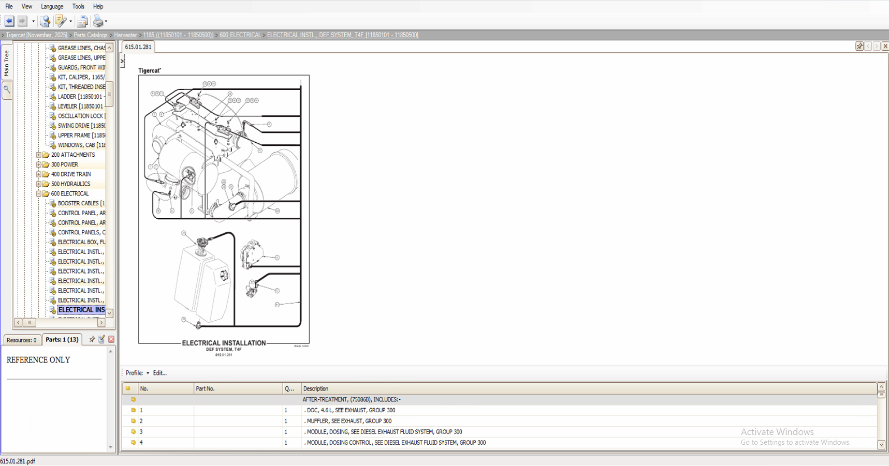This screenshot has width=889, height=466.
Task: Click the Back navigation arrow icon
Action: tap(9, 21)
